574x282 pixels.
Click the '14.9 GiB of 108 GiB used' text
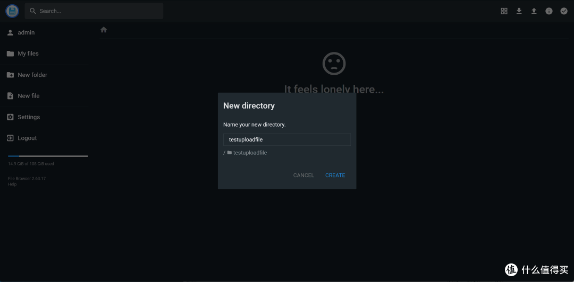coord(31,164)
